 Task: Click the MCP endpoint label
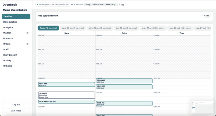point(77,5)
